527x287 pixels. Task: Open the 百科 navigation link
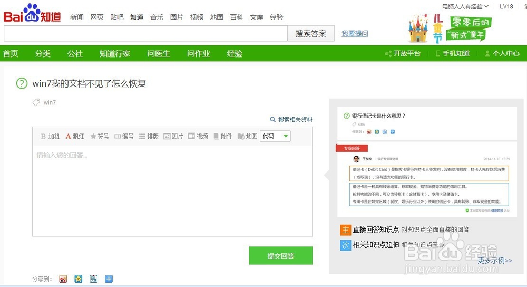click(x=237, y=17)
